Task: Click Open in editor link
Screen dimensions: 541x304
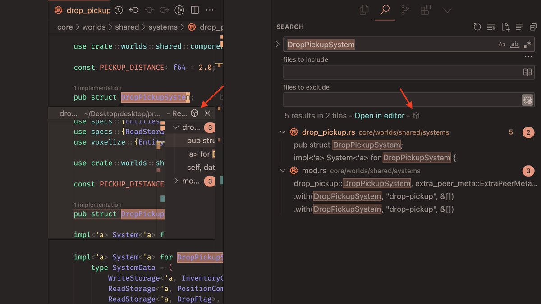Action: (380, 116)
